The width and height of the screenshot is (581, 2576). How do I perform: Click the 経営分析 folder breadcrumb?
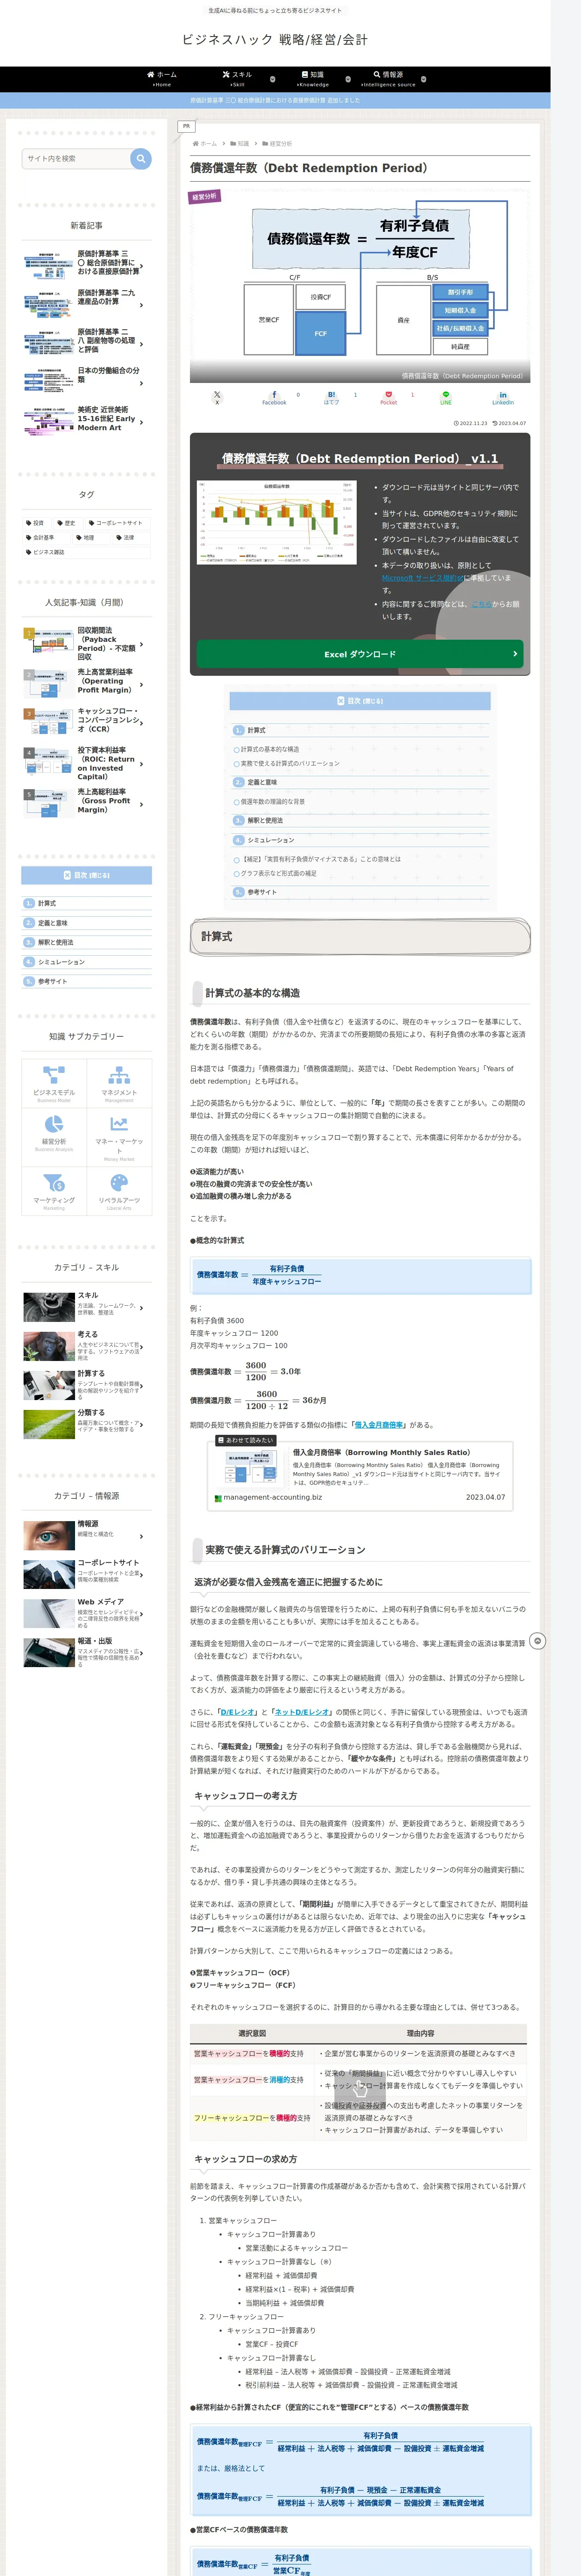277,144
